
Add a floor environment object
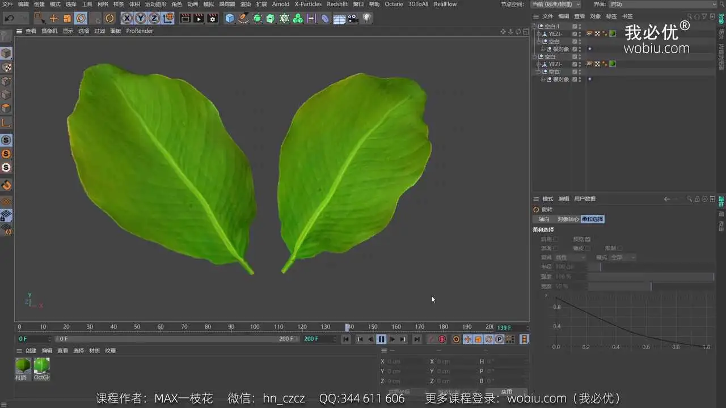pyautogui.click(x=339, y=18)
